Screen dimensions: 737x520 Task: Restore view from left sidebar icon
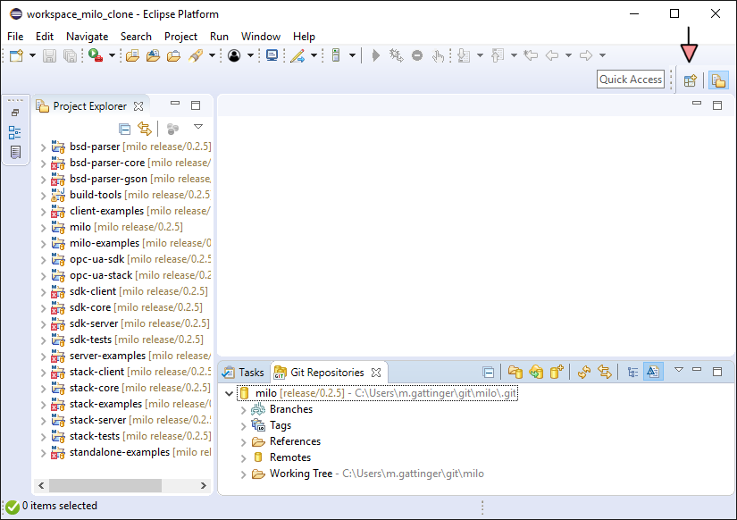15,113
